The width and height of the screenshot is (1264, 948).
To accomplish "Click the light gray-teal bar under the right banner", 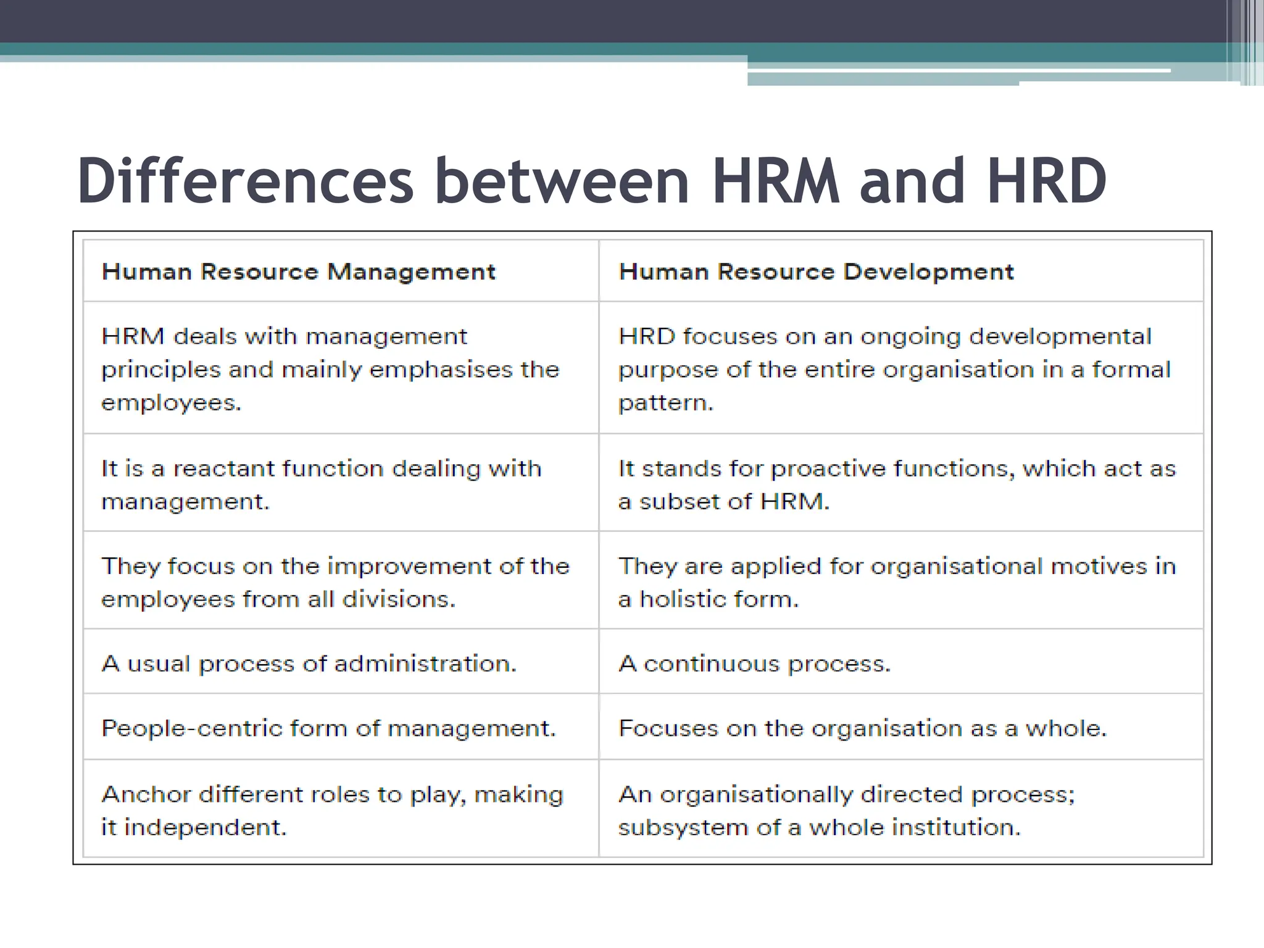I will point(883,79).
